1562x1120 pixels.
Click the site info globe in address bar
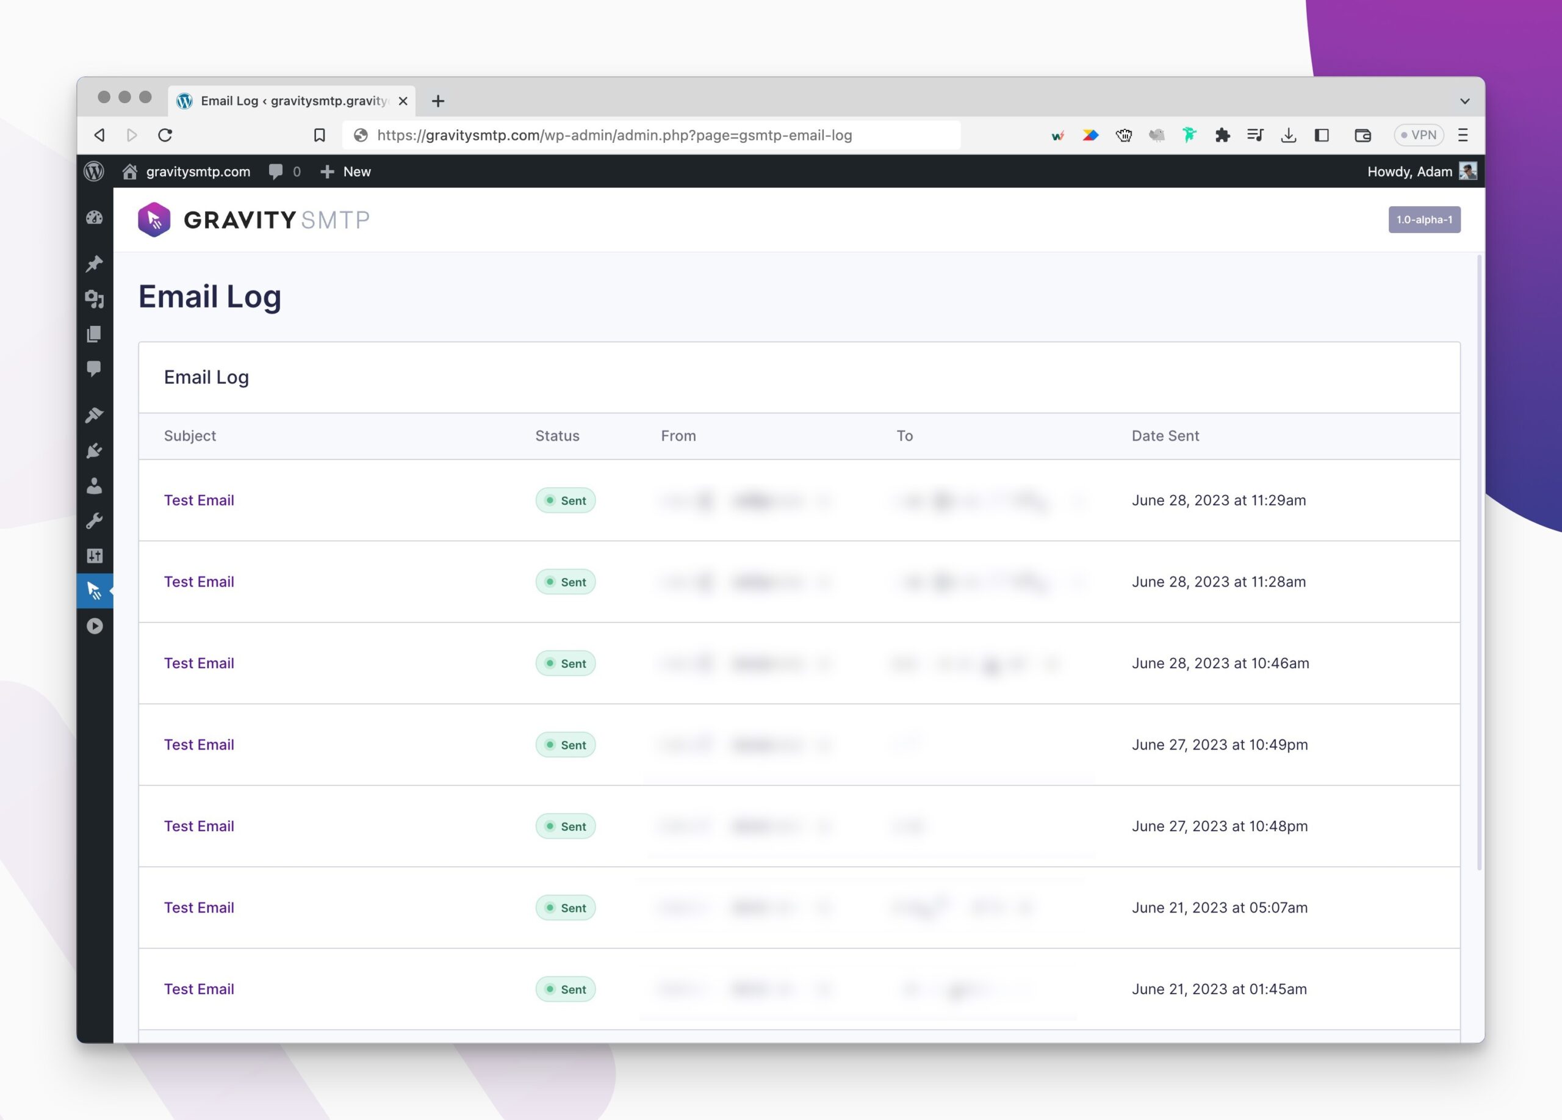click(x=360, y=135)
